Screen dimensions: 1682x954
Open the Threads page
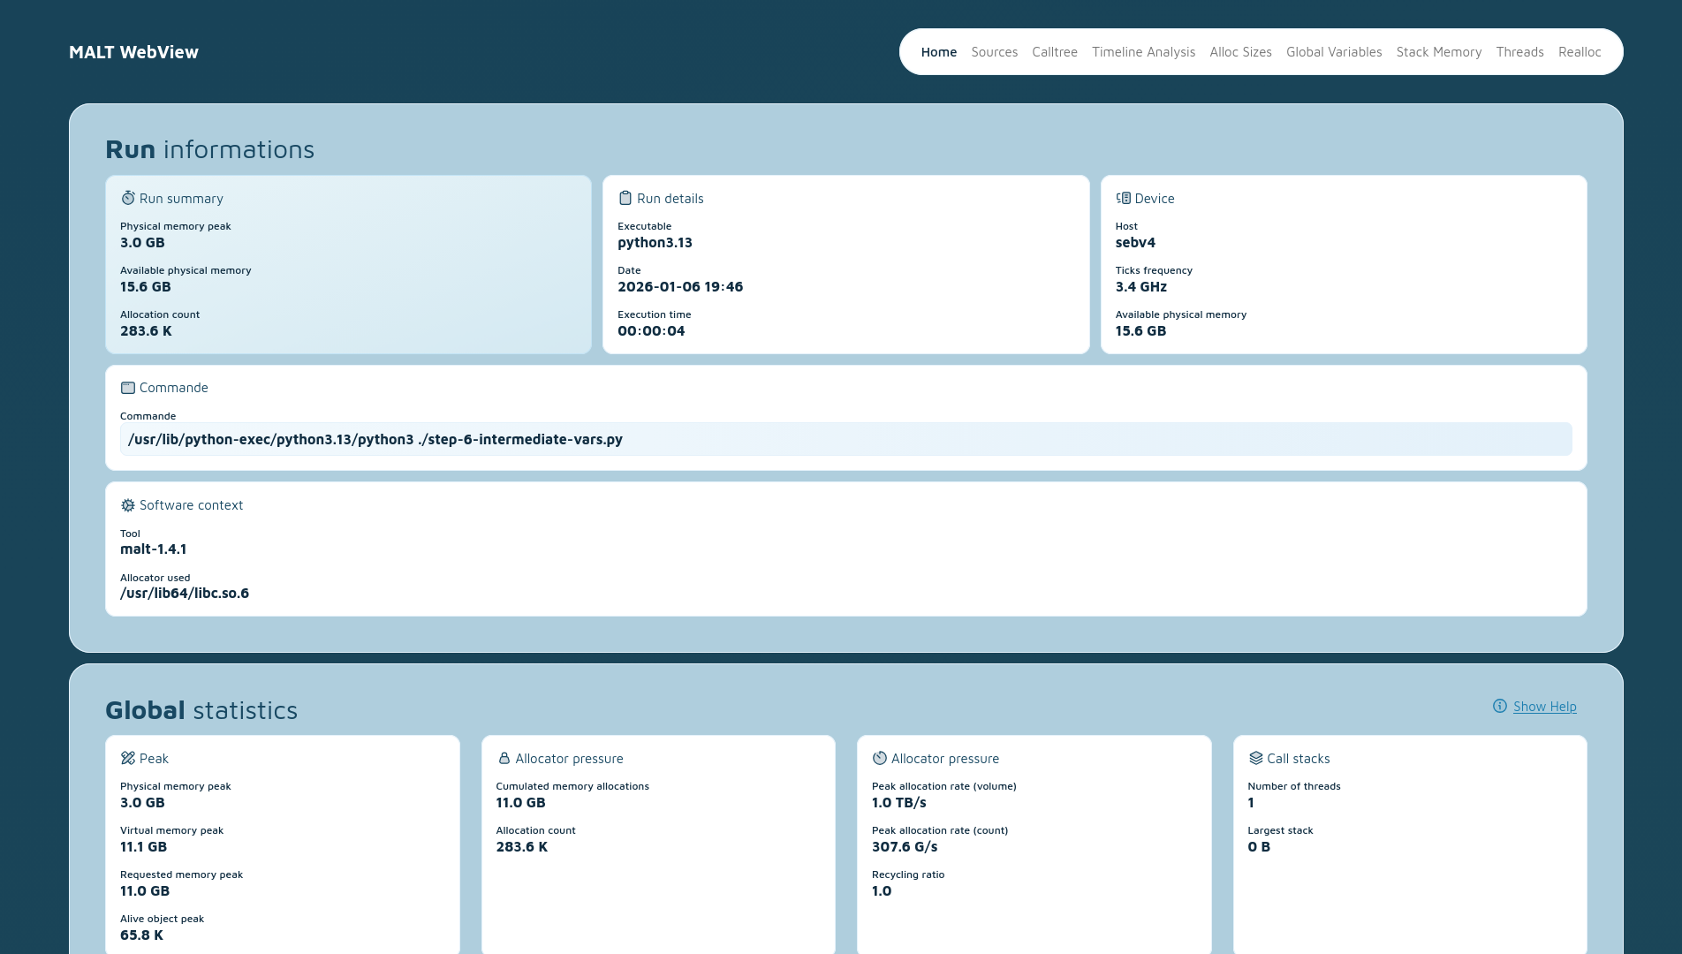[x=1519, y=52]
